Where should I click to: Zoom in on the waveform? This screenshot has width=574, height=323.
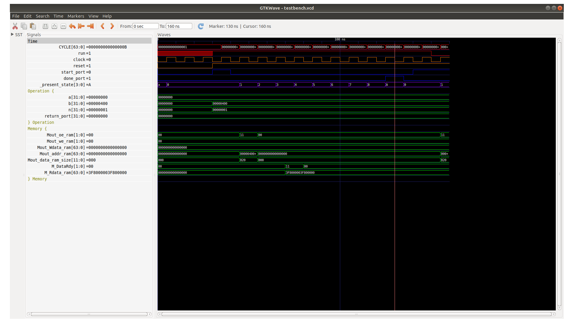click(x=54, y=26)
